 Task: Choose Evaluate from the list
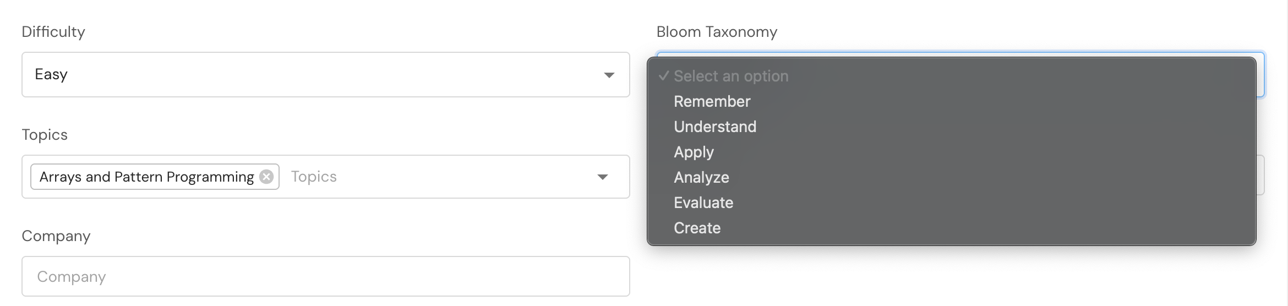(x=703, y=203)
